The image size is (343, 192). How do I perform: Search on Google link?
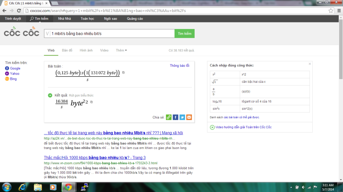pyautogui.click(x=15, y=68)
